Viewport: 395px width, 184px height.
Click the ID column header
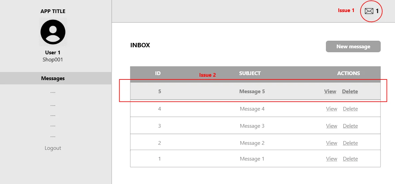158,73
